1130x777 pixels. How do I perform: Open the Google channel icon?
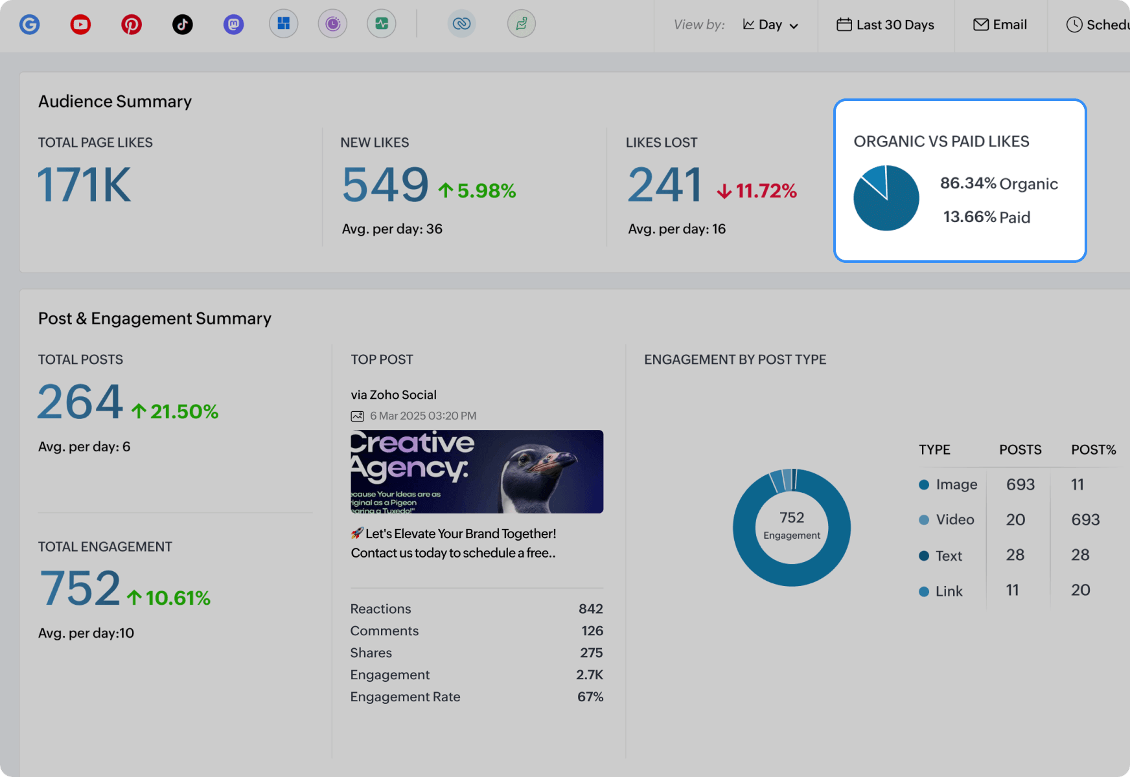(x=30, y=25)
